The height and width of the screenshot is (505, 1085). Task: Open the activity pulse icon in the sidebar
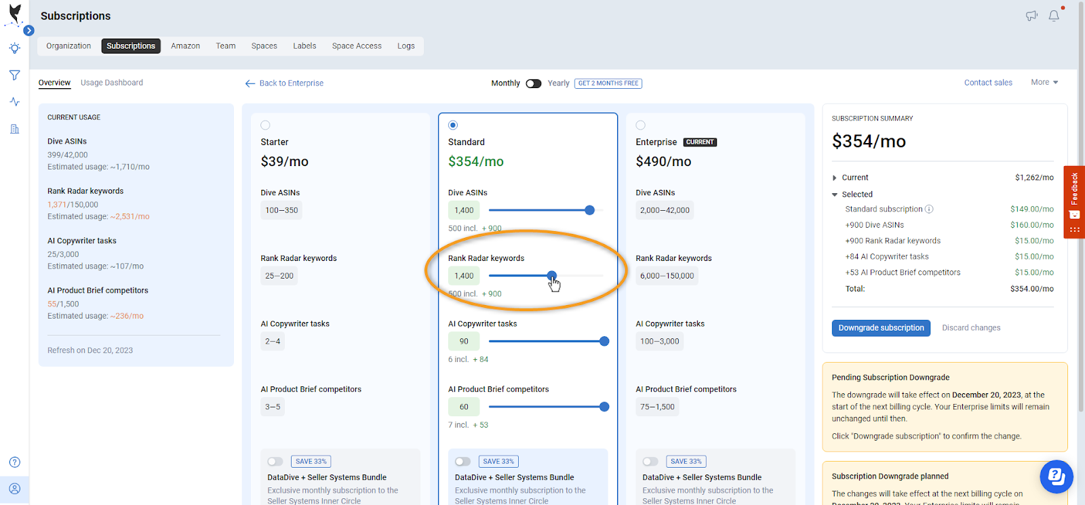14,102
